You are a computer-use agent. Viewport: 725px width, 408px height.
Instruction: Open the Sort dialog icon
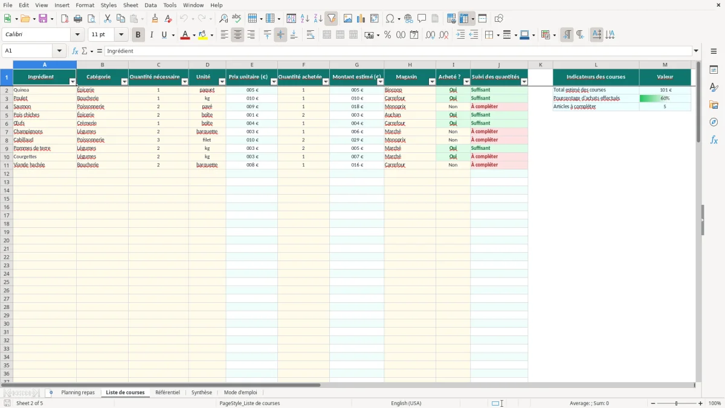[x=291, y=19]
